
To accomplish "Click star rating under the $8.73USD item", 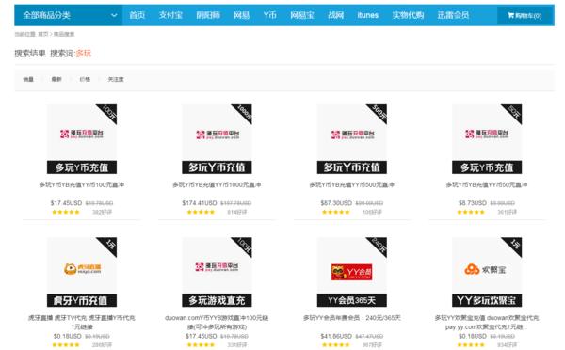I will pyautogui.click(x=471, y=212).
